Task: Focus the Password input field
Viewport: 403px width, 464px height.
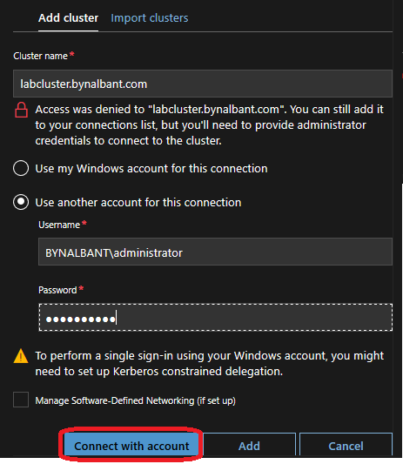Action: (x=215, y=318)
